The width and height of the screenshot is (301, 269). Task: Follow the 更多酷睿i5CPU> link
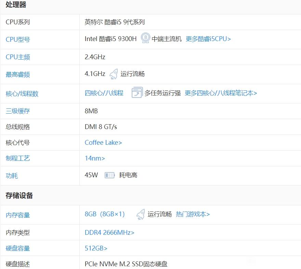(x=208, y=39)
